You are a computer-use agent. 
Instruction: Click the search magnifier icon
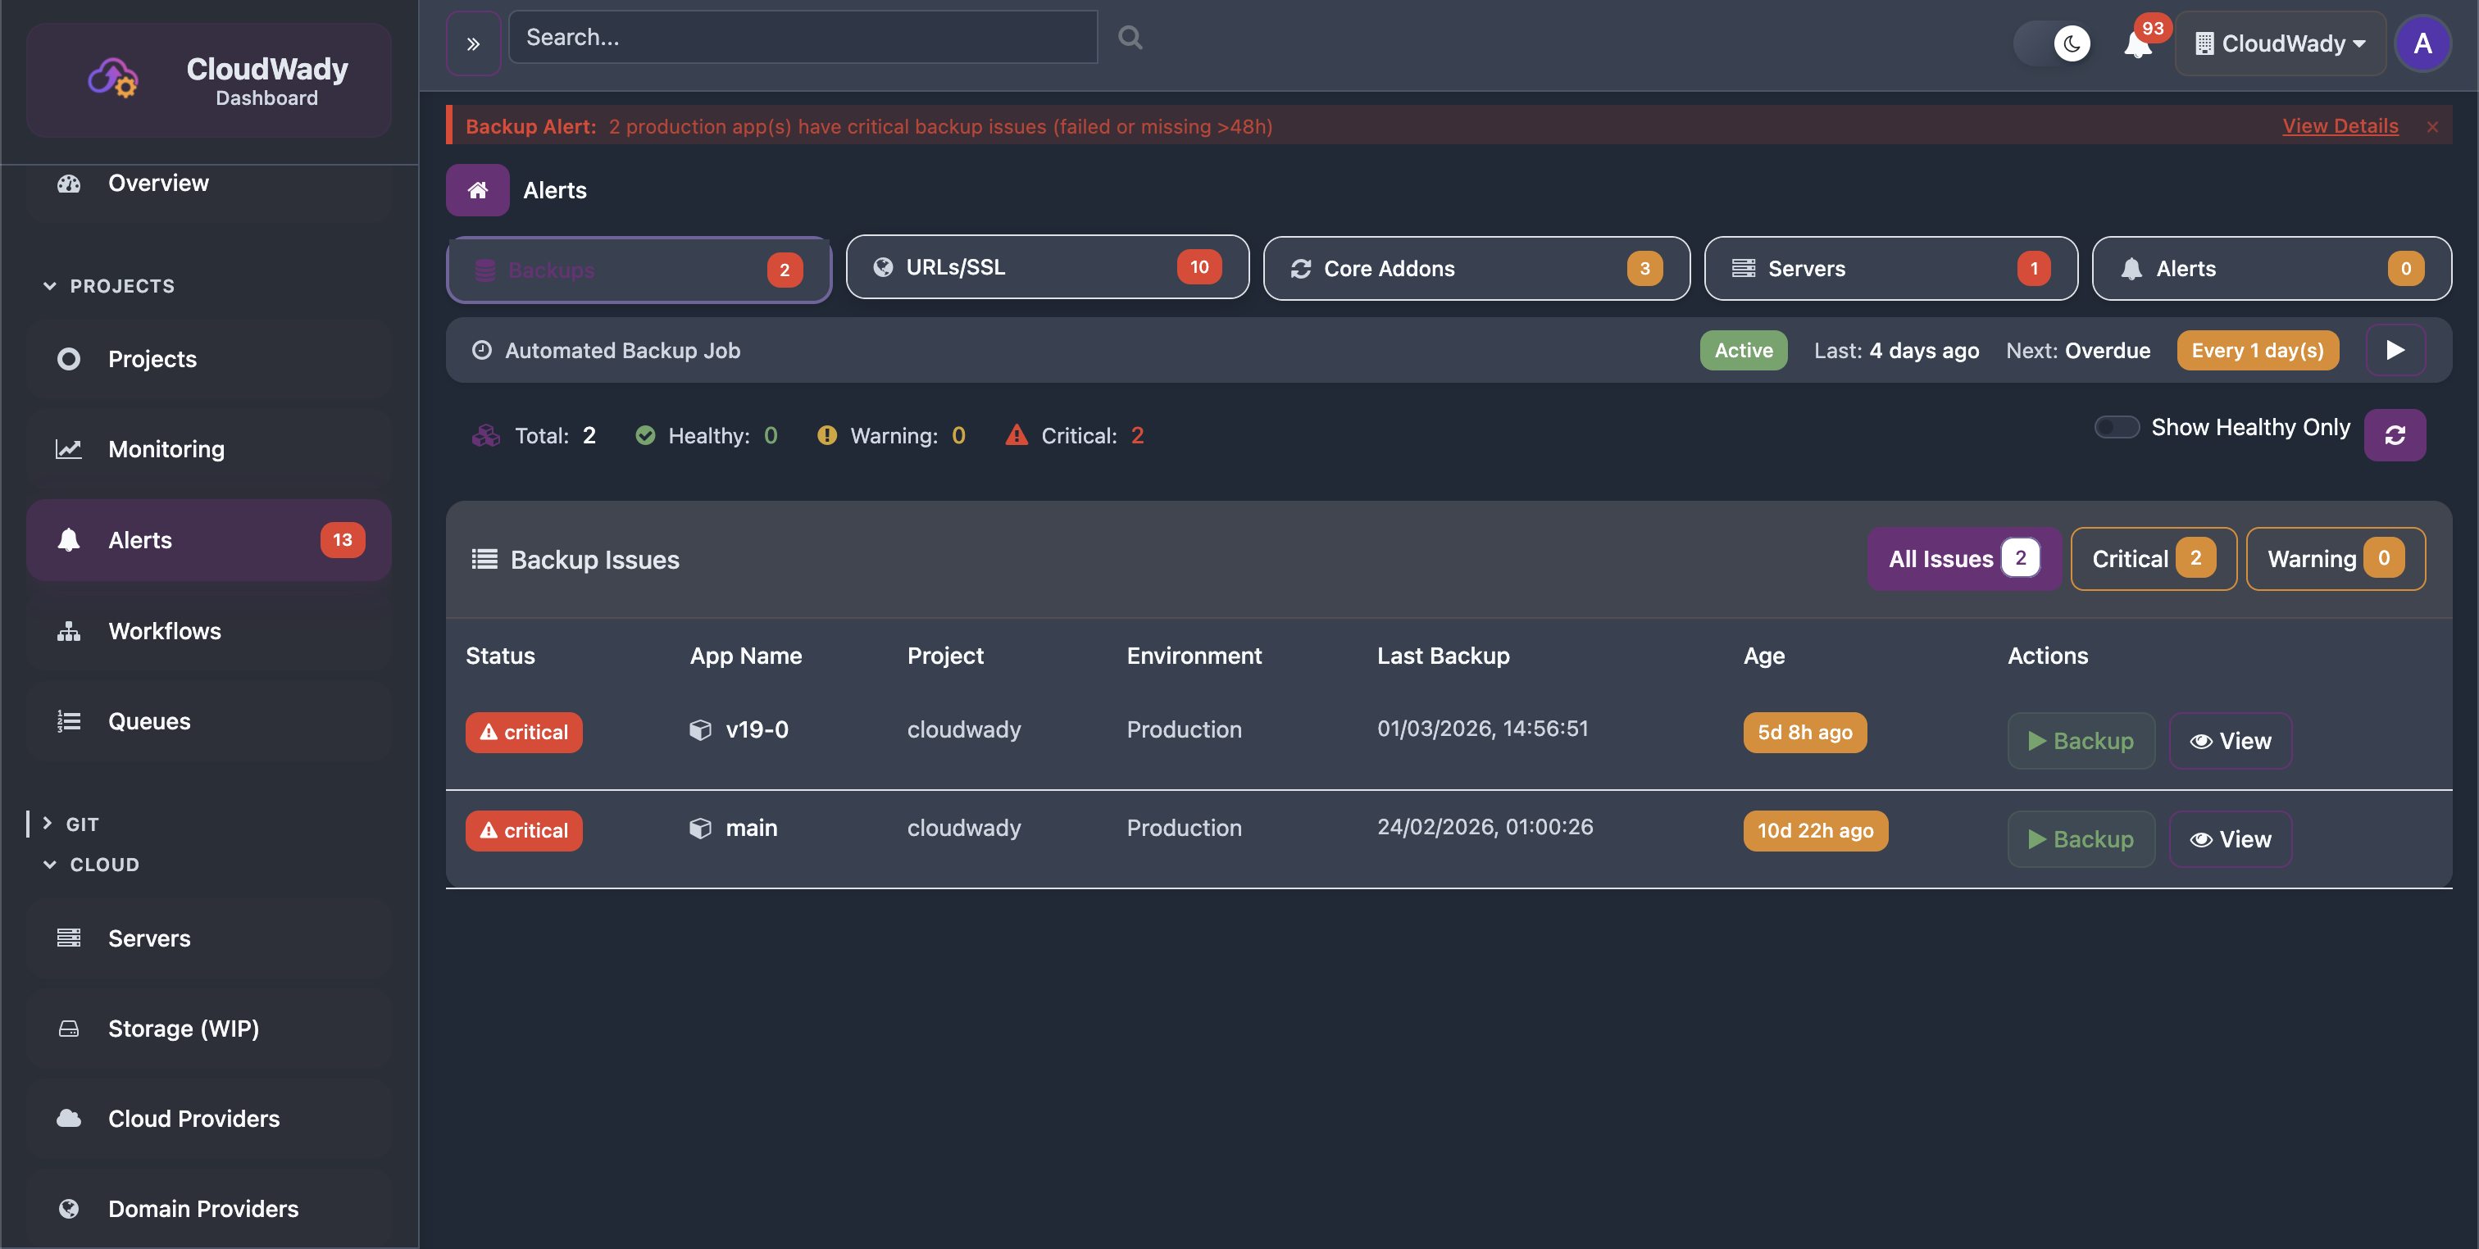1130,38
